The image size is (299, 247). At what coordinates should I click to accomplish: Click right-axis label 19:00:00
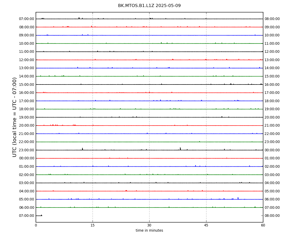(272, 109)
